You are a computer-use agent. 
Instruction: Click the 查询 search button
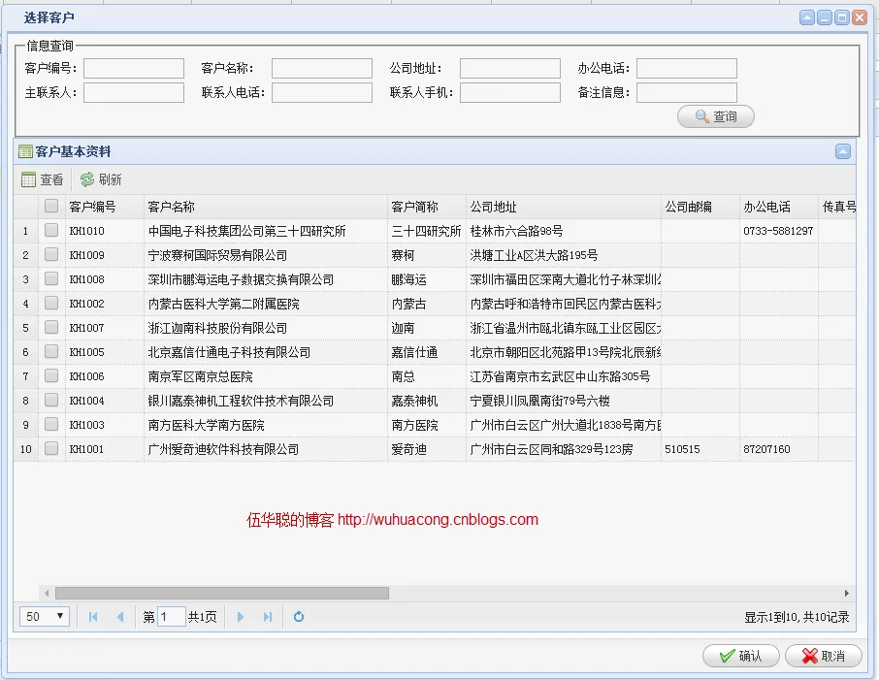(x=716, y=116)
